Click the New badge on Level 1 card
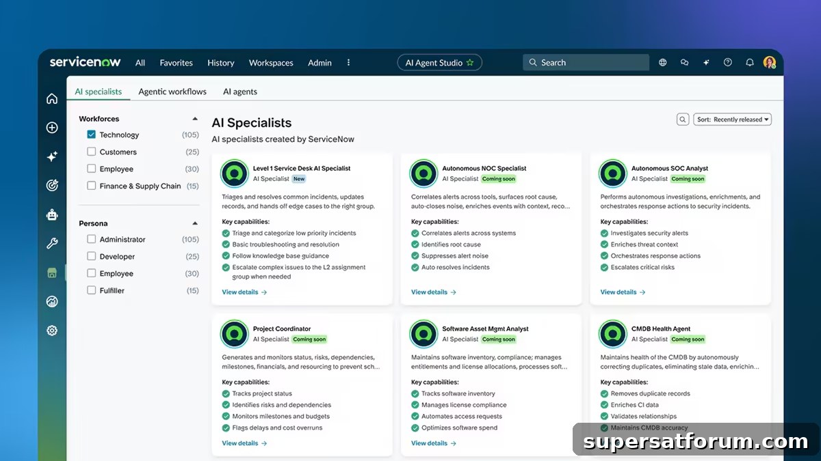 coord(299,179)
